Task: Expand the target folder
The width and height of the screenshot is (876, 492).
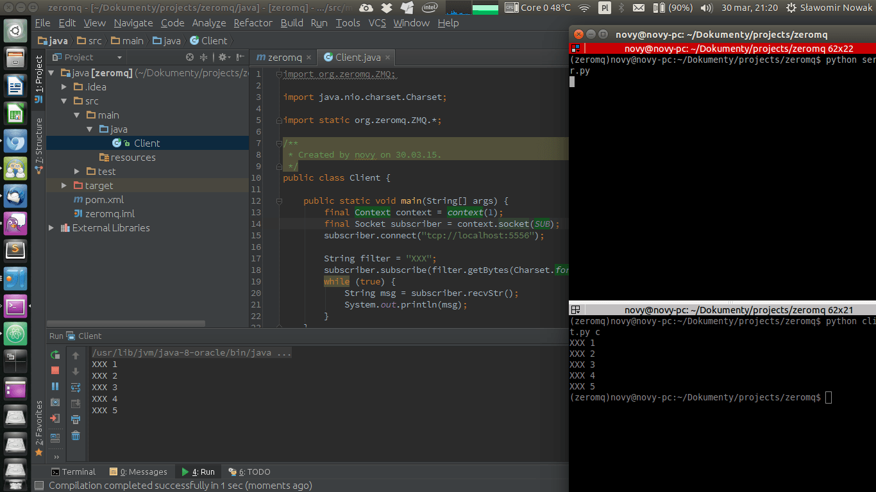Action: pyautogui.click(x=64, y=186)
